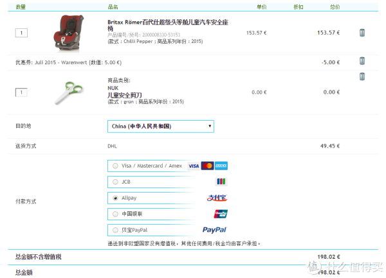Click the Visa card logo
Image resolution: width=386 pixels, height=278 pixels.
(x=194, y=166)
